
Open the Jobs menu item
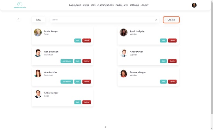tap(93, 5)
